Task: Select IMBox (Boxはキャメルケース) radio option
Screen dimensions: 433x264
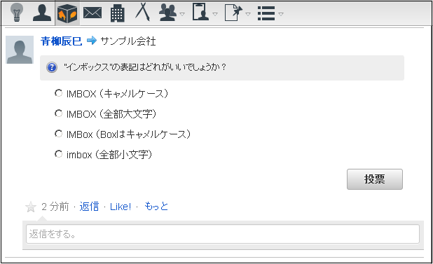Action: (x=58, y=134)
